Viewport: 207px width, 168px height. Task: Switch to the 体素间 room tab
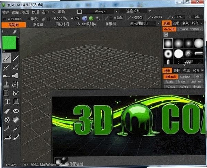[x=111, y=24]
